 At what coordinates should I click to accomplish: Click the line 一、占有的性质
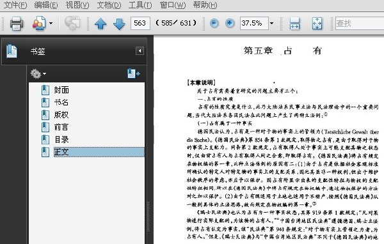(x=215, y=99)
